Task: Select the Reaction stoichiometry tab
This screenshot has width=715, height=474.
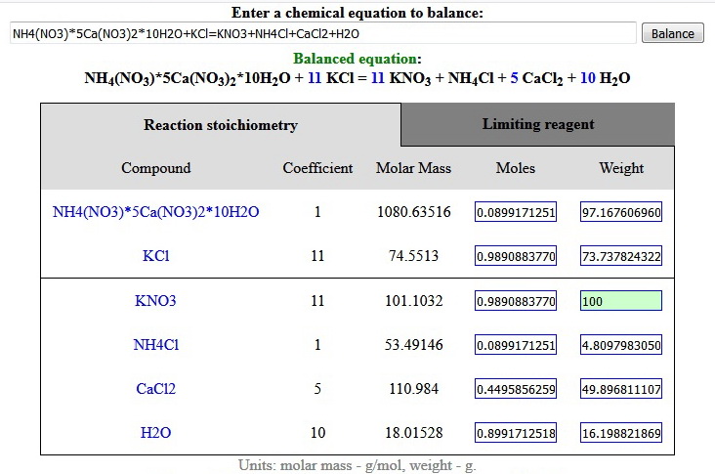Action: (x=221, y=125)
